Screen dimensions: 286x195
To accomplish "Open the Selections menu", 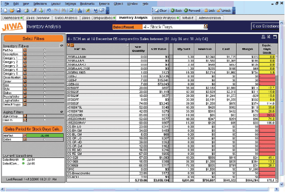I will coord(40,3).
